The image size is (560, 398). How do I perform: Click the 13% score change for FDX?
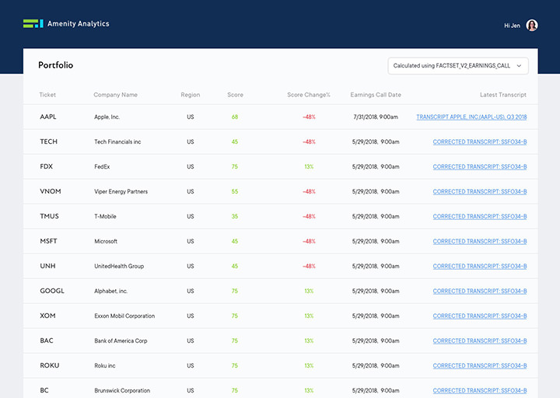(x=309, y=166)
